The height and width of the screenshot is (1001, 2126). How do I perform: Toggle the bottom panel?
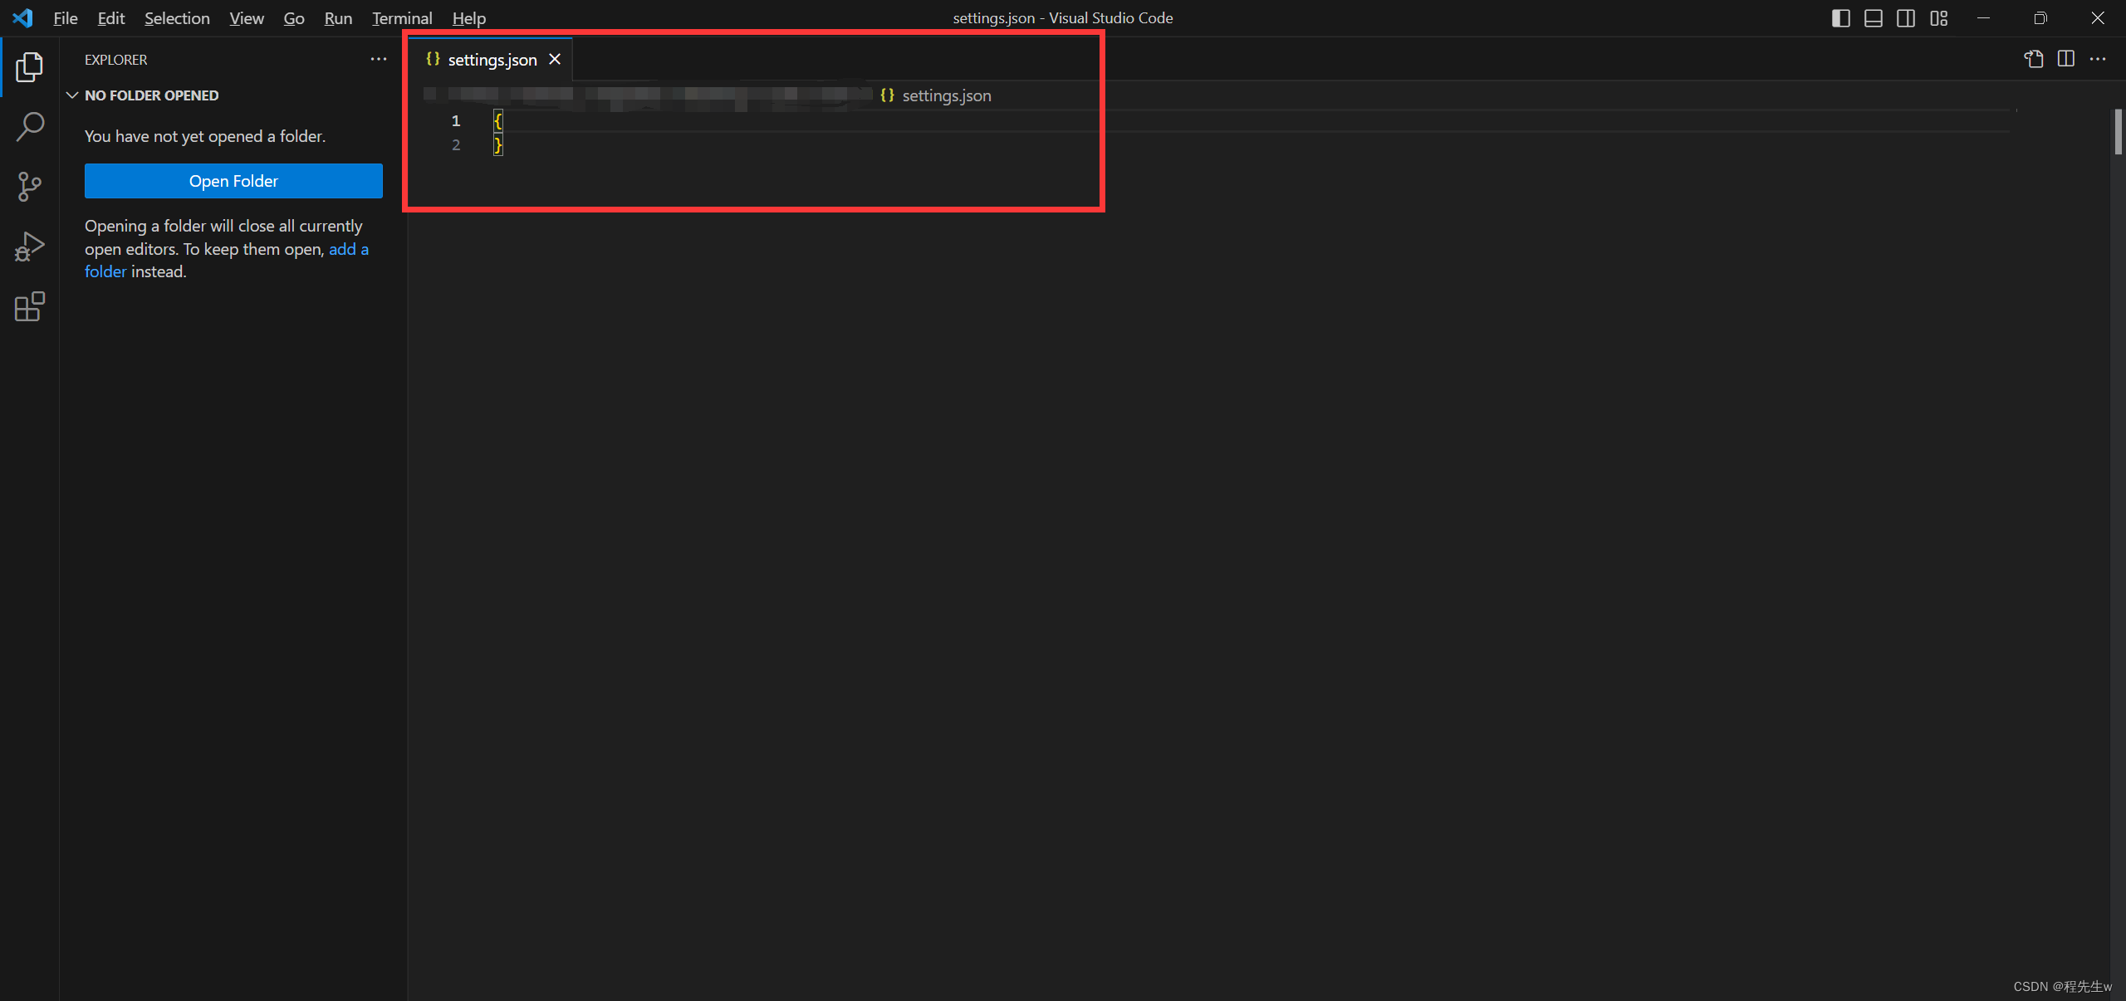click(1874, 17)
